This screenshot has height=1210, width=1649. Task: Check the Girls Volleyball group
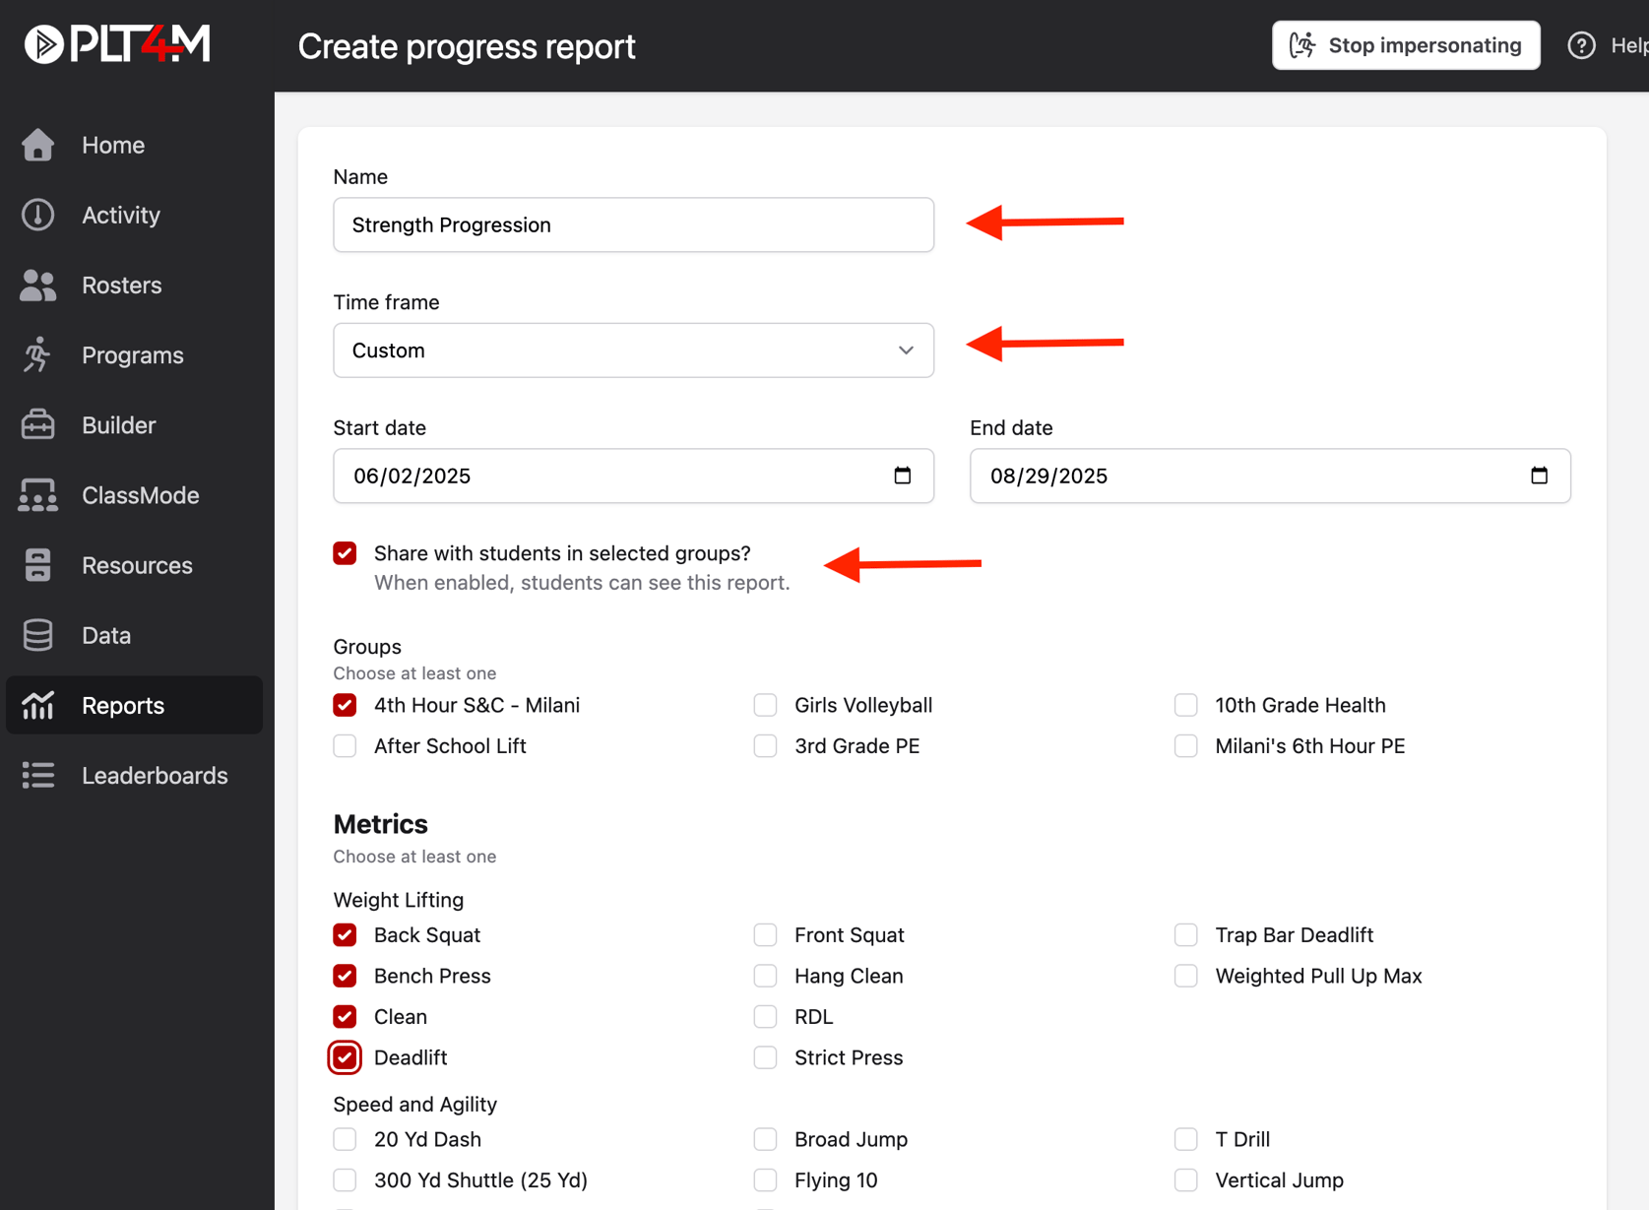click(x=765, y=705)
